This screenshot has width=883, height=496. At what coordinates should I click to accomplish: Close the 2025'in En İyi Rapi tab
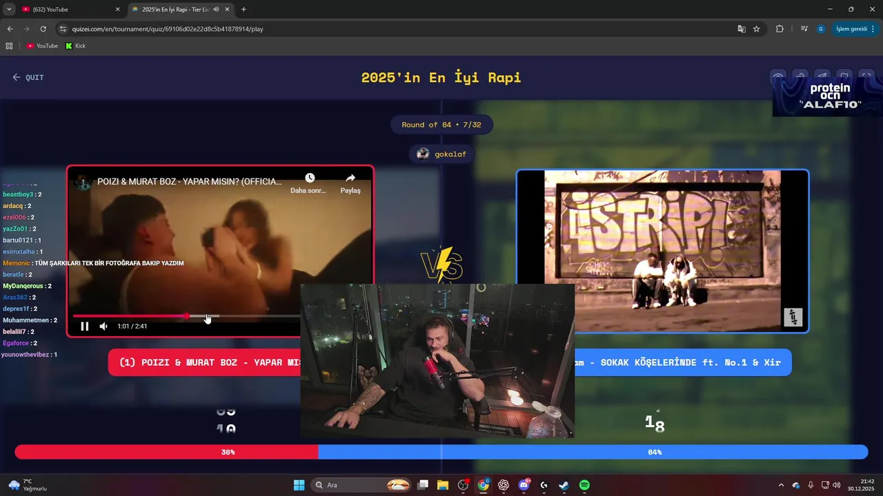pos(227,10)
